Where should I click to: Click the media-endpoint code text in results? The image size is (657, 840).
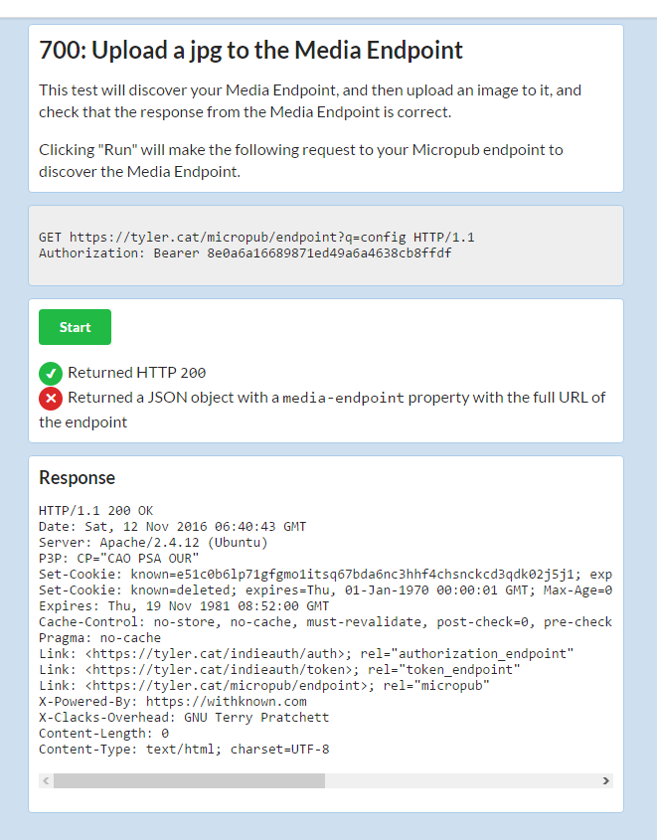343,398
